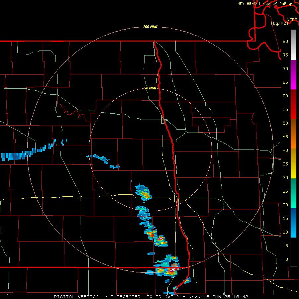Screen dimensions: 299x299
Task: Click the 55 value on the color scale
Action: click(x=285, y=109)
